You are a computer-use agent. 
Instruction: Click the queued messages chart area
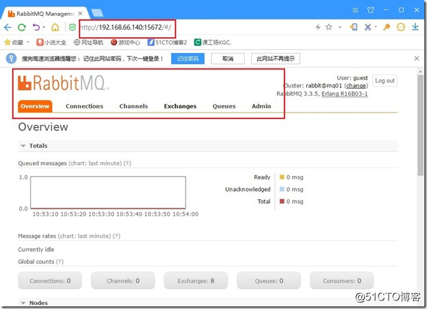coord(108,193)
